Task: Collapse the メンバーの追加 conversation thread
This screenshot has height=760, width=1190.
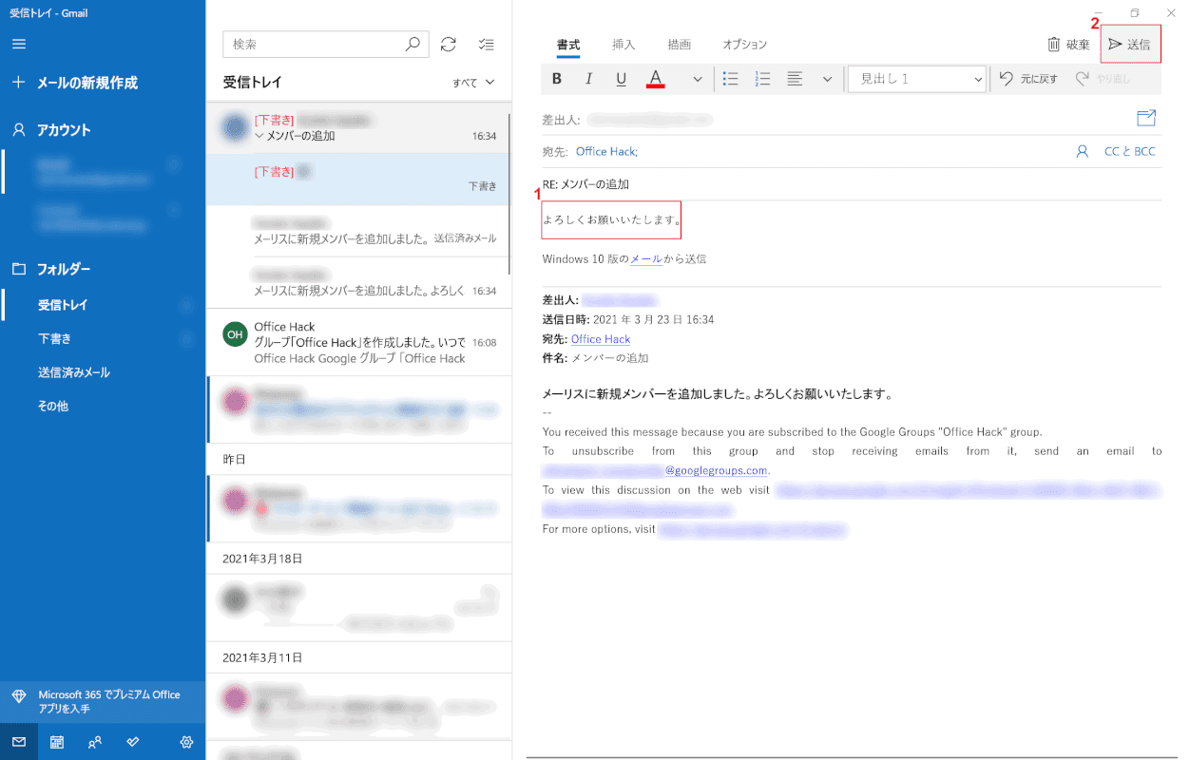Action: coord(259,136)
